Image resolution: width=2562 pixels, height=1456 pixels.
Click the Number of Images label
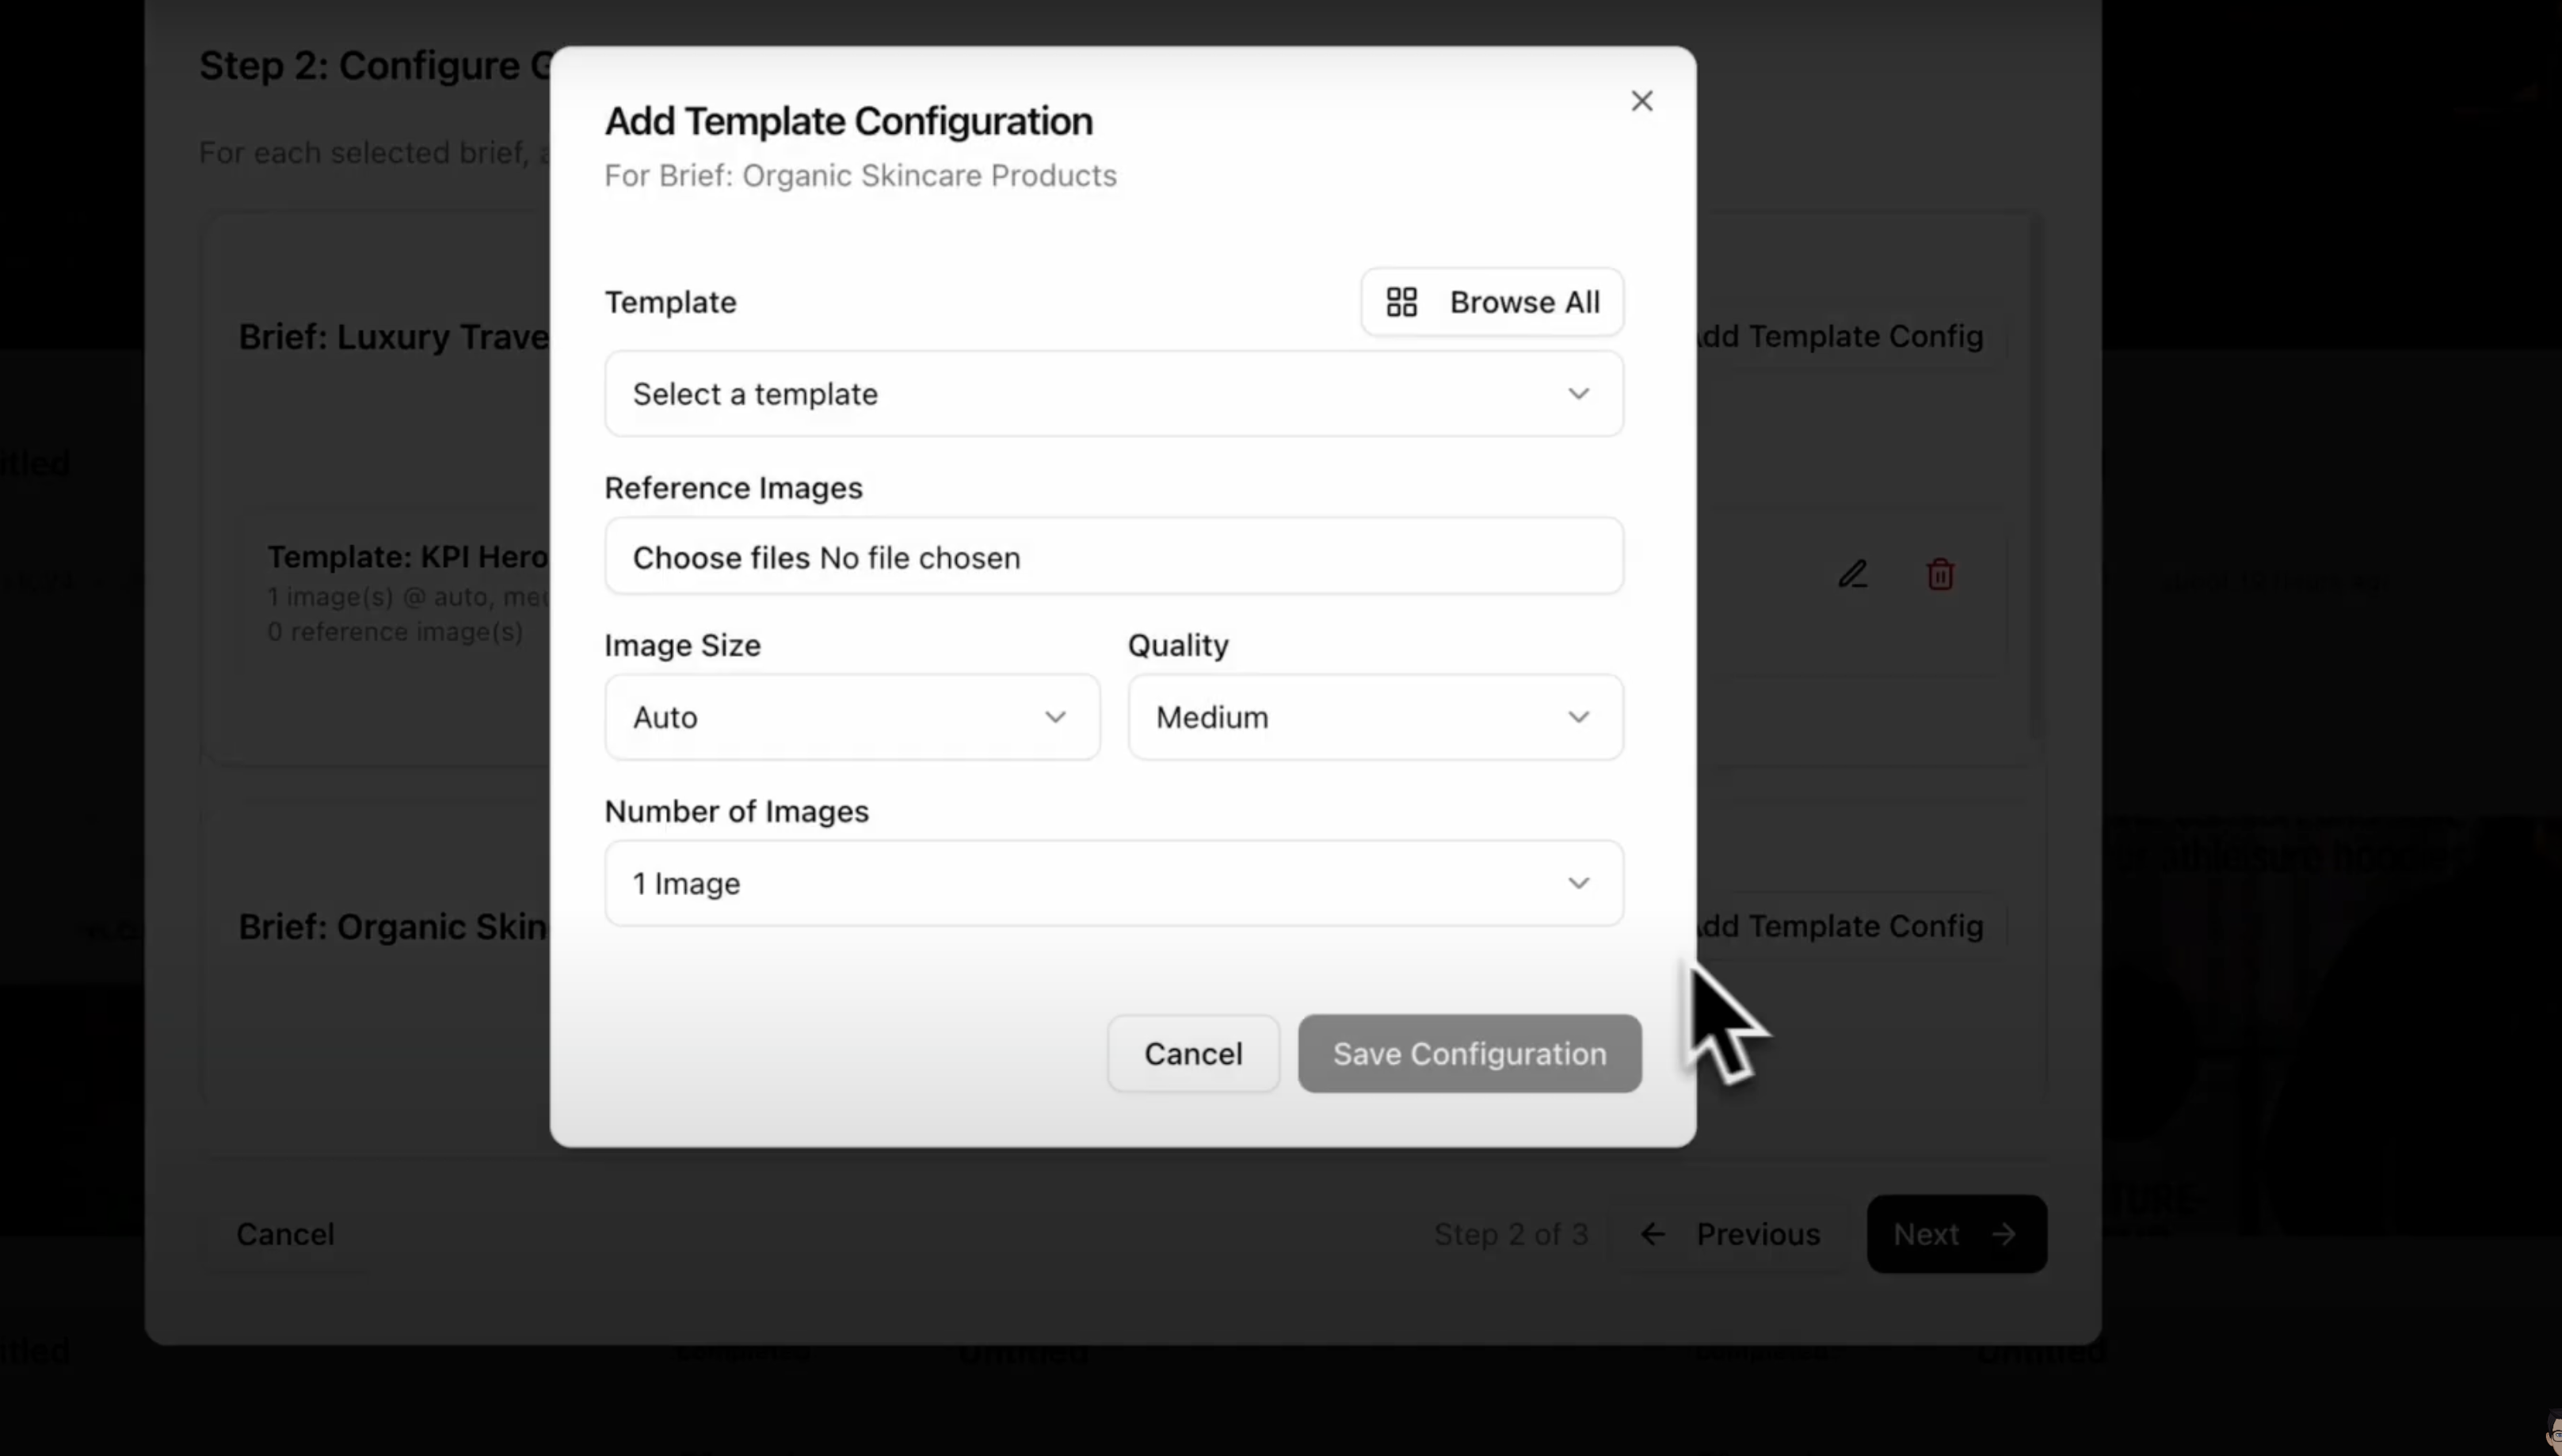point(736,811)
